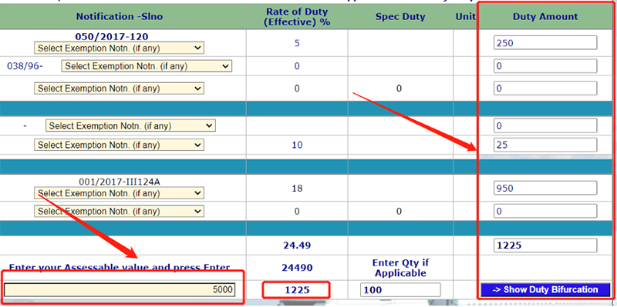
Task: Select the duty amount field showing 250
Action: (x=545, y=43)
